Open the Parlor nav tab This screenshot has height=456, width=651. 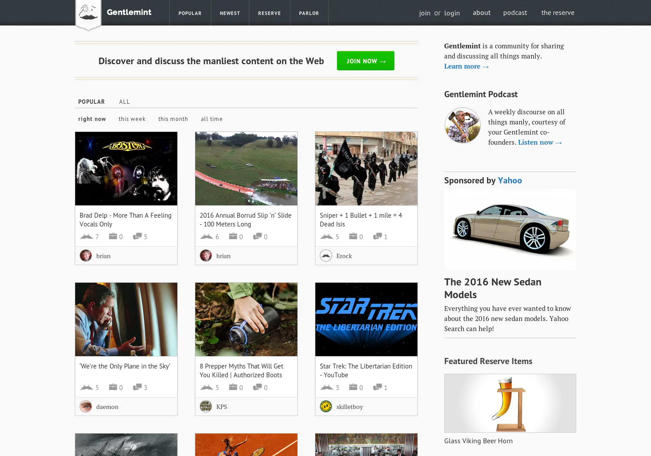tap(309, 13)
